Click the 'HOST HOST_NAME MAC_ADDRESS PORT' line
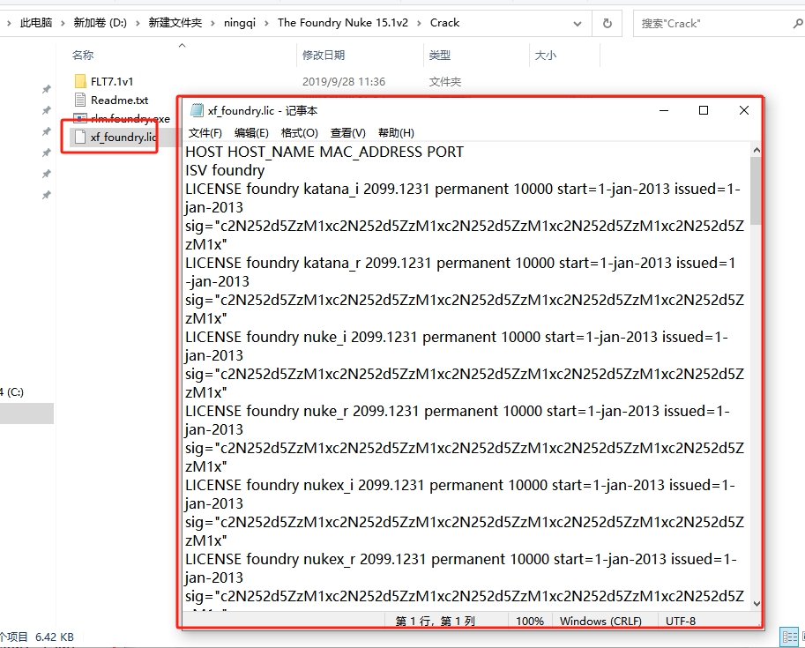This screenshot has width=805, height=648. 324,152
